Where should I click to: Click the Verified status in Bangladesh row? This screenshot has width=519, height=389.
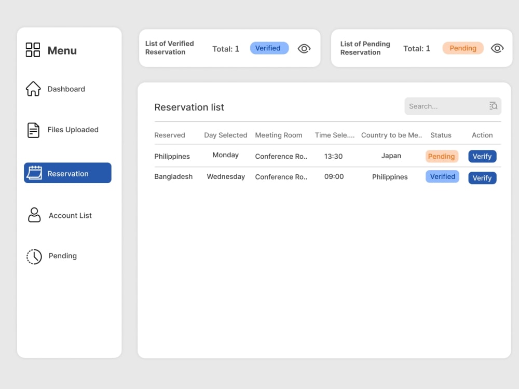point(442,177)
